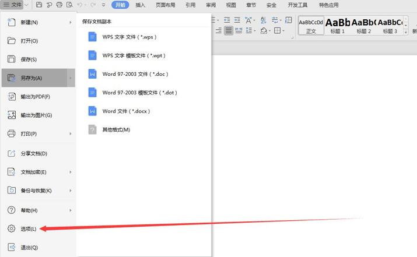
Task: Choose 输出为图片(G) in file menu
Action: [x=38, y=115]
